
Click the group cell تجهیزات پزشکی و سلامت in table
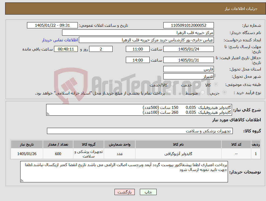coord(89,154)
